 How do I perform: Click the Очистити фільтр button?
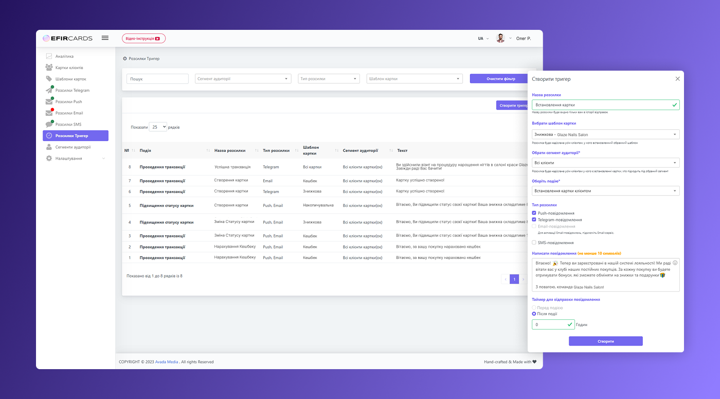(x=500, y=79)
